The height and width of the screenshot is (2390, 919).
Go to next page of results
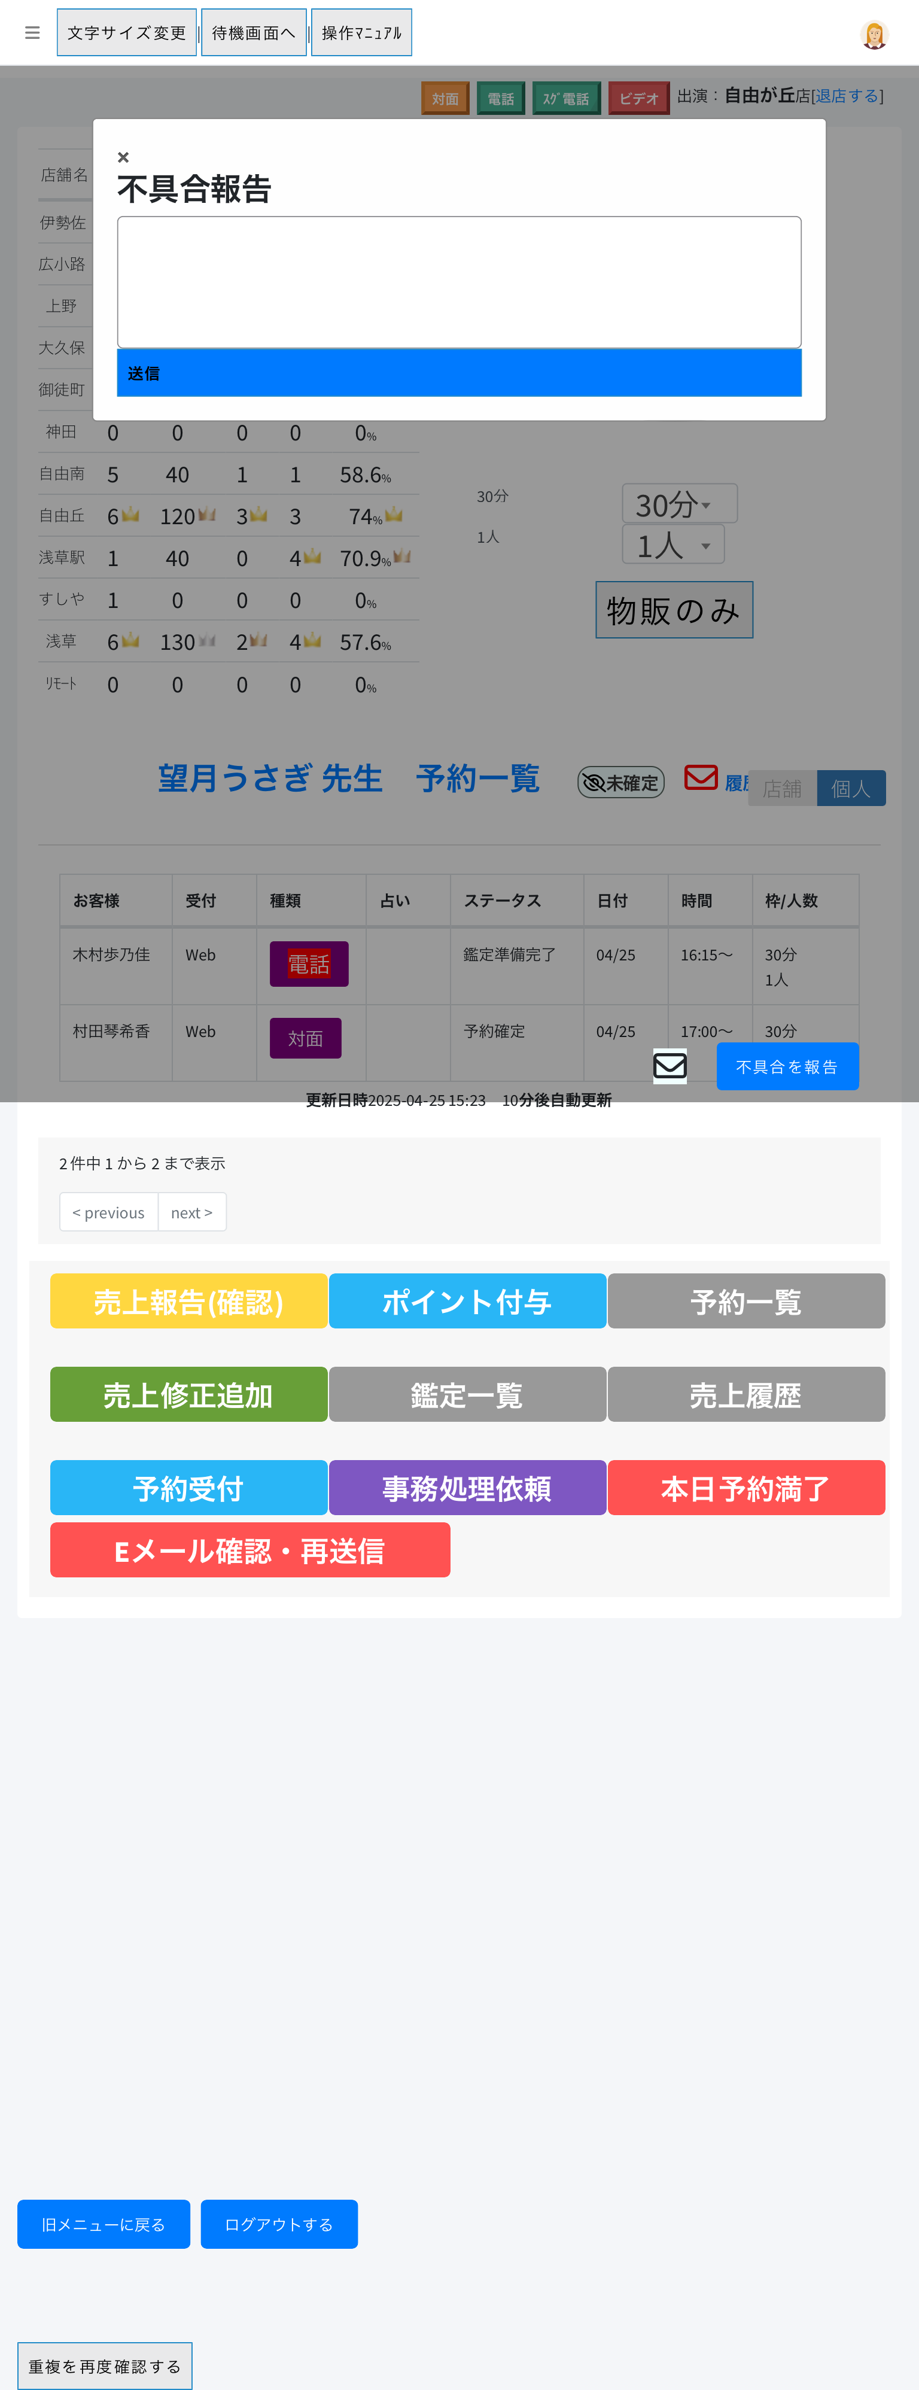[x=192, y=1212]
